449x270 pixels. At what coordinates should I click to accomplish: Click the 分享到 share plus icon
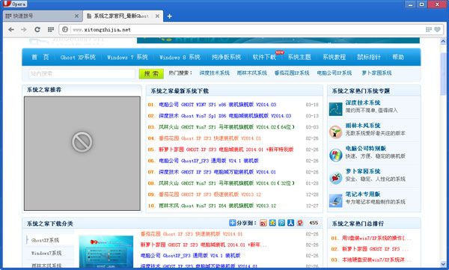click(232, 222)
